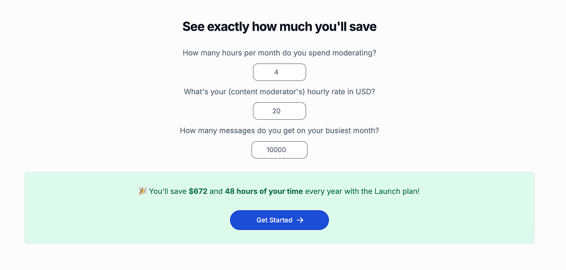Click the party popper emoji in savings banner
This screenshot has height=270, width=566.
point(143,191)
